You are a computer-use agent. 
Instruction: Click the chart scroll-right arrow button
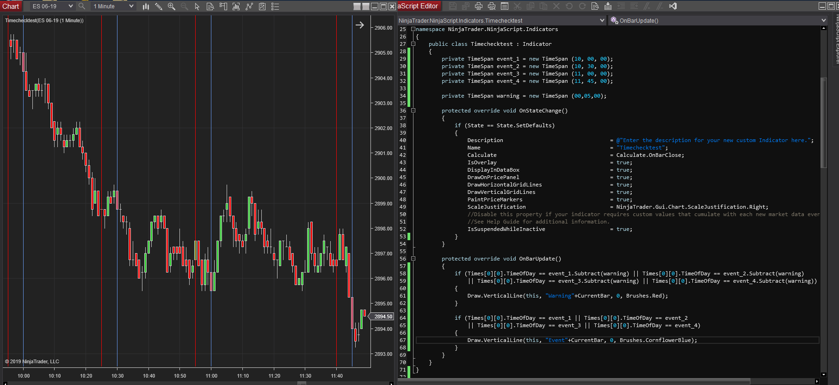360,25
